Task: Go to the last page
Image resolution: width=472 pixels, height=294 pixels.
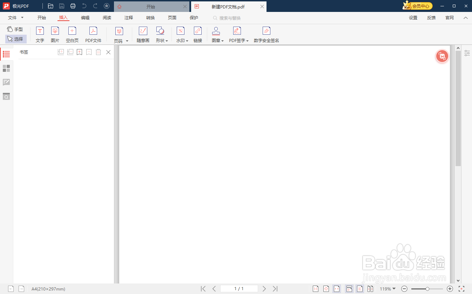Action: pyautogui.click(x=275, y=289)
